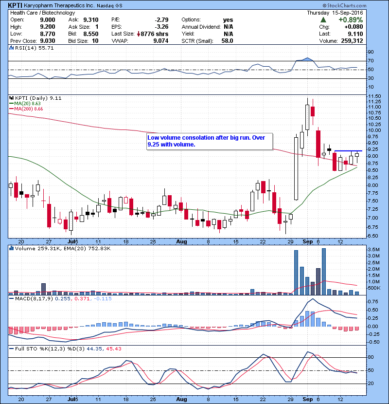
Task: Click the EPS value -3.26
Action: [x=161, y=27]
